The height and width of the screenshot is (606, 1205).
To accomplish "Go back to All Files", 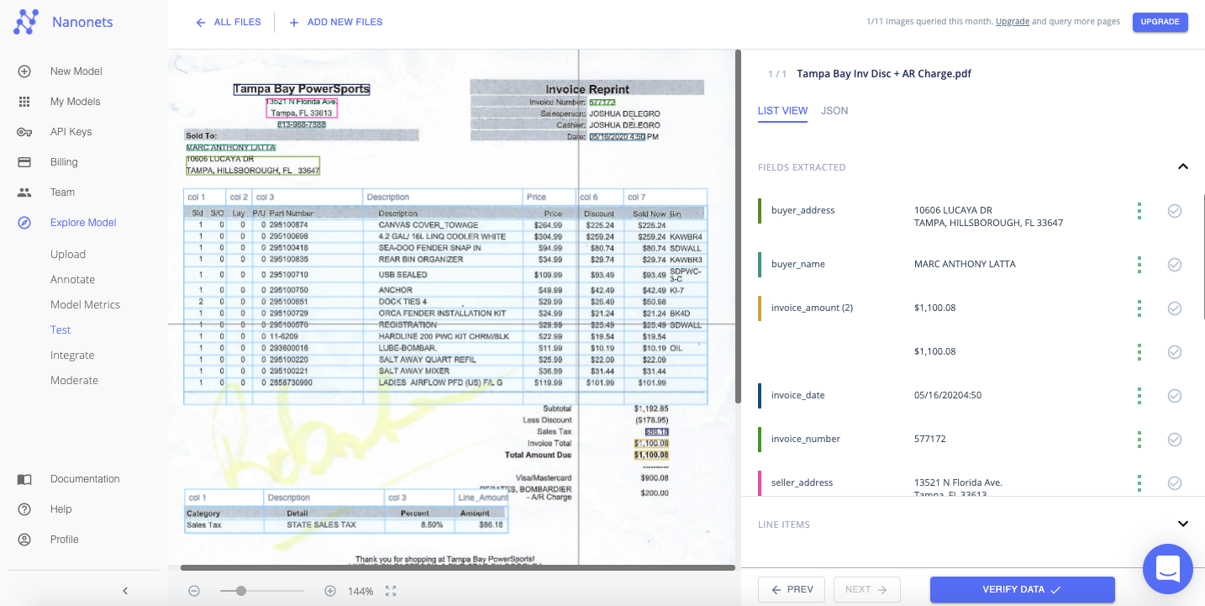I will click(228, 23).
